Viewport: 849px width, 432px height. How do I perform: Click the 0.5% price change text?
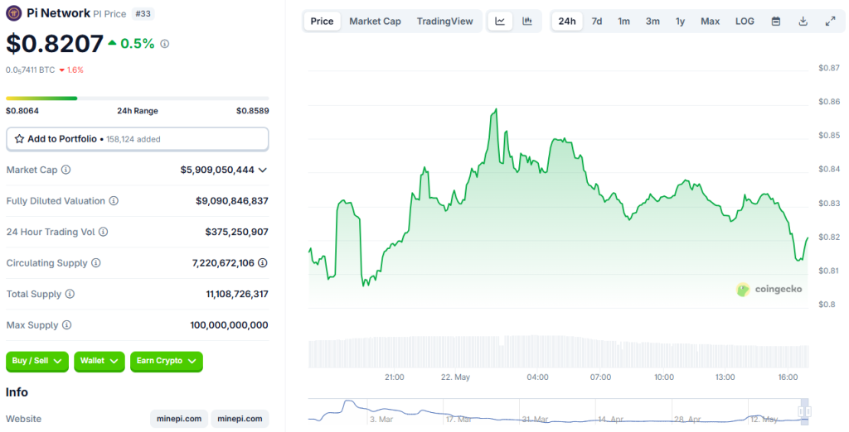click(x=138, y=44)
